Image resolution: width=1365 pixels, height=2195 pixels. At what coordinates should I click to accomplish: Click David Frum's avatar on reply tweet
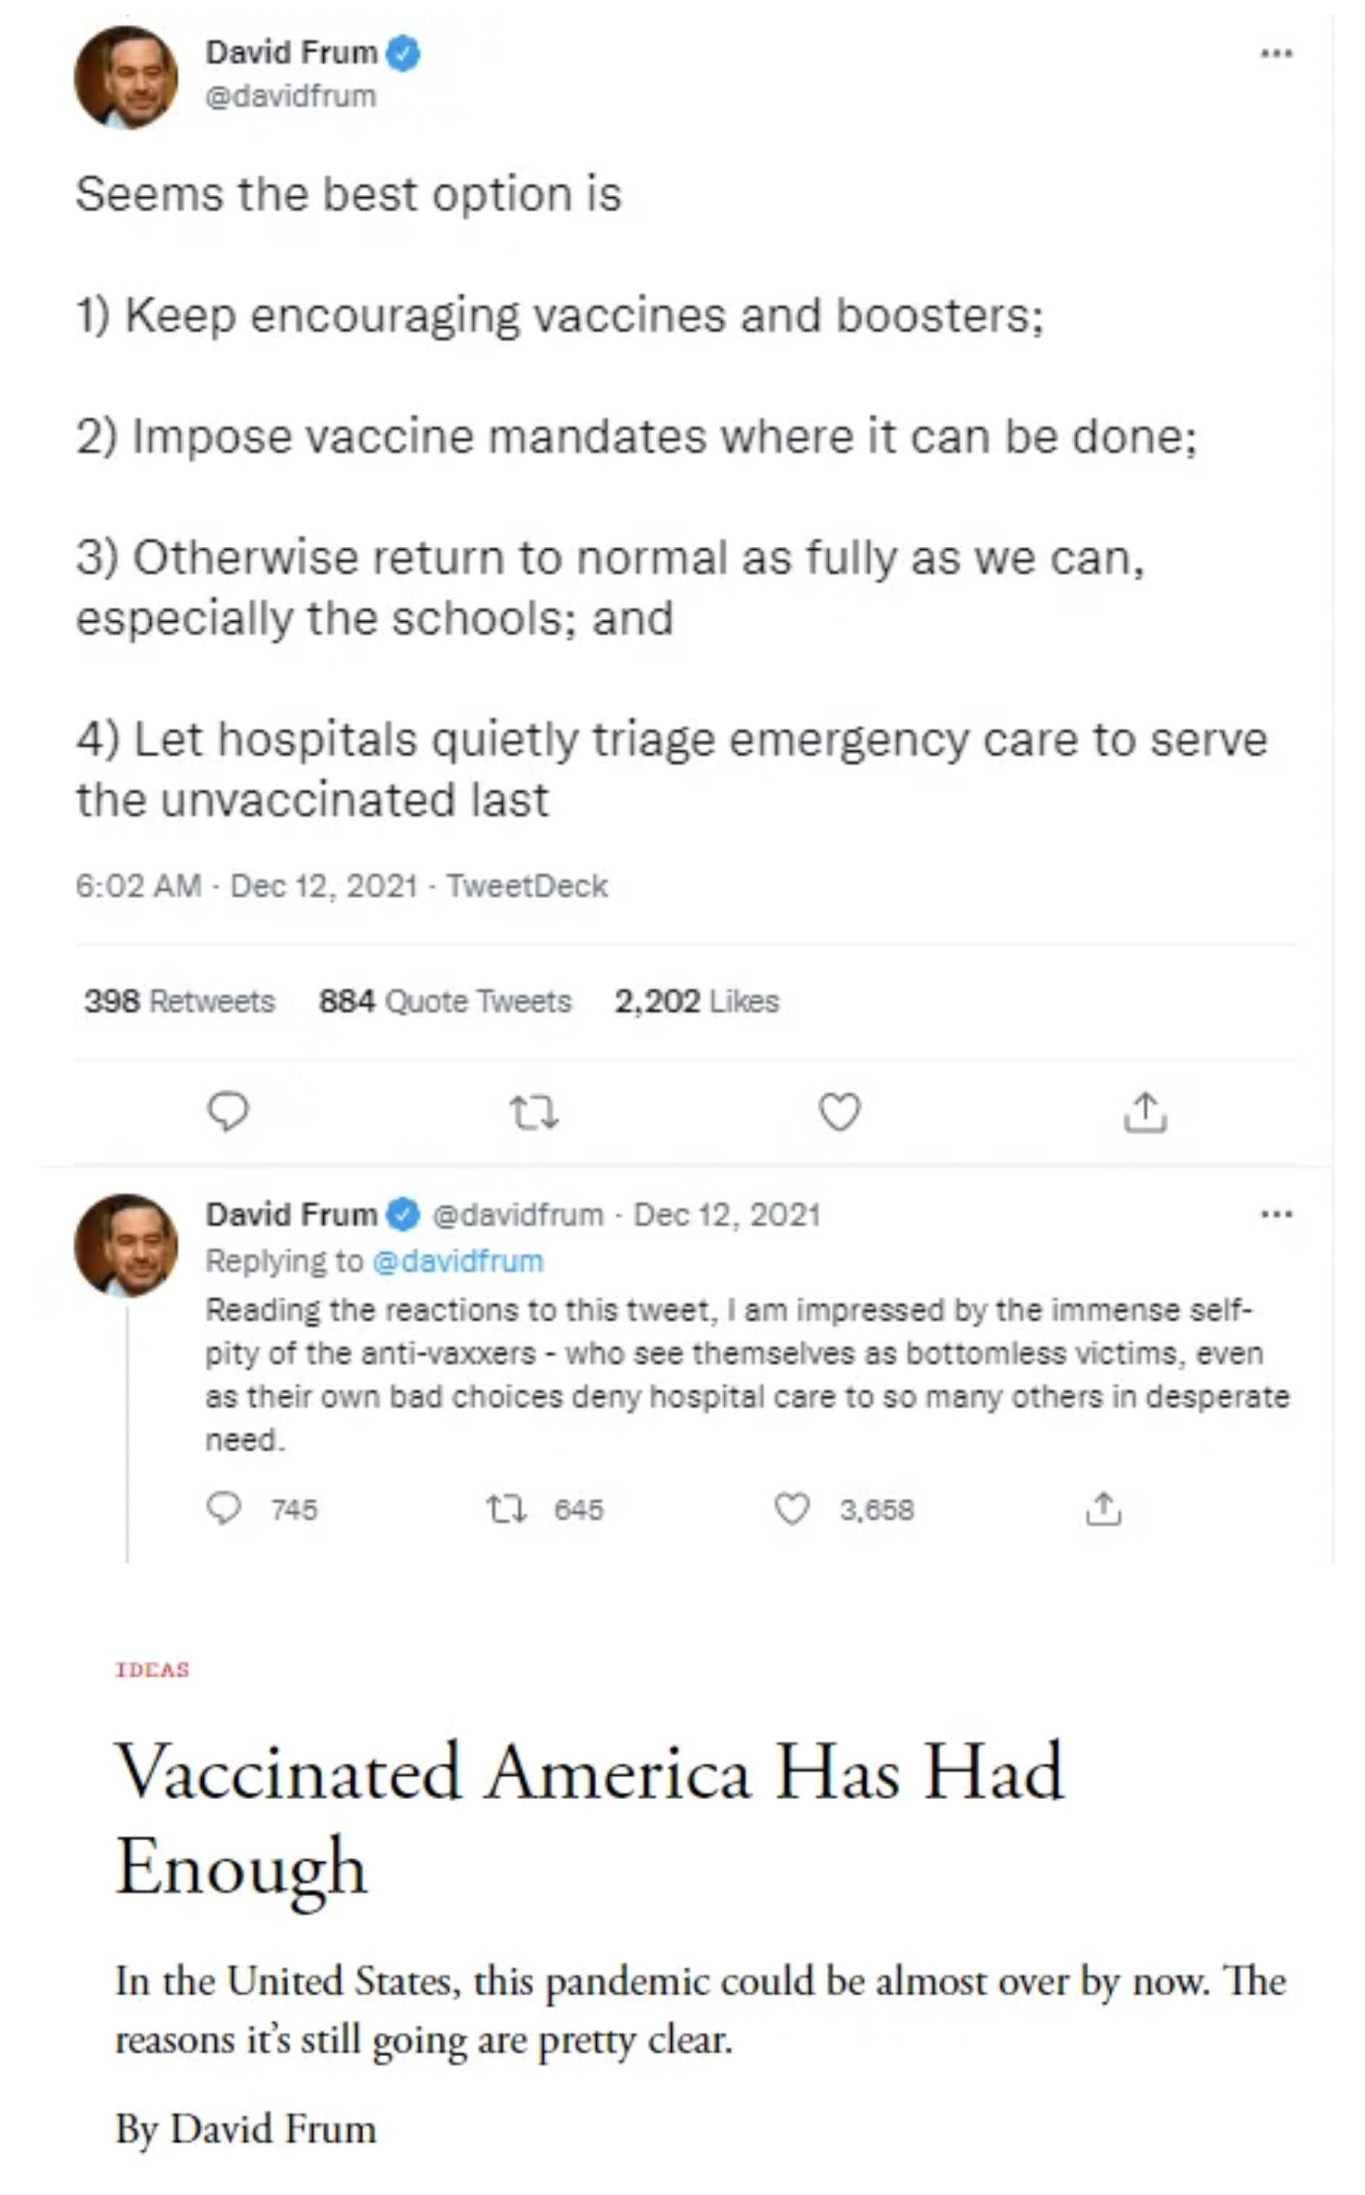pos(125,1245)
